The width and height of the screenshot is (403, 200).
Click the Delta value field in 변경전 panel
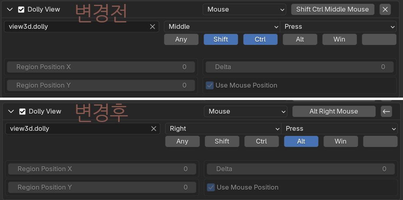(x=299, y=67)
